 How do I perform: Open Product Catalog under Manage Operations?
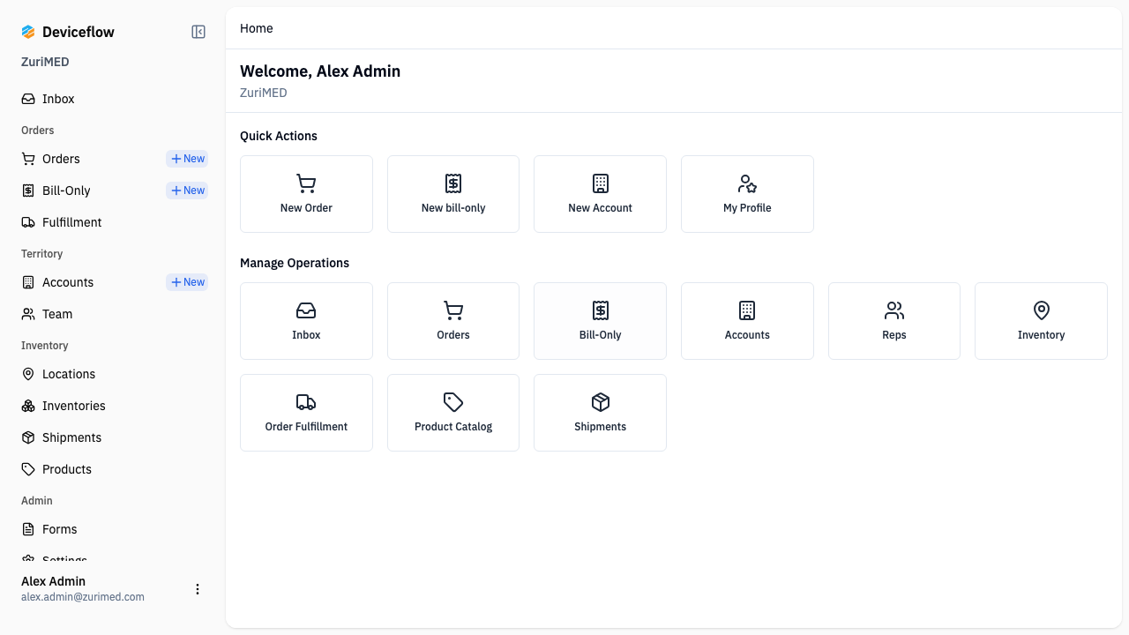pyautogui.click(x=452, y=412)
